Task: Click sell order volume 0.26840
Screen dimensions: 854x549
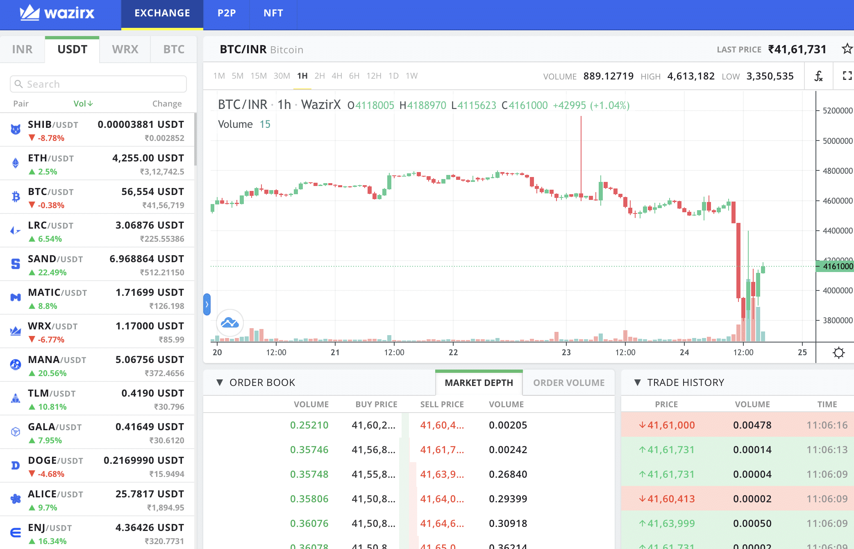Action: pos(508,474)
